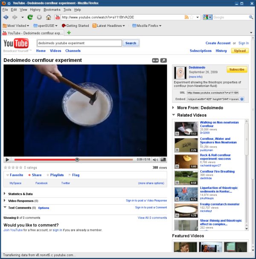Add Liquefaction video to queue plus

tap(177, 199)
